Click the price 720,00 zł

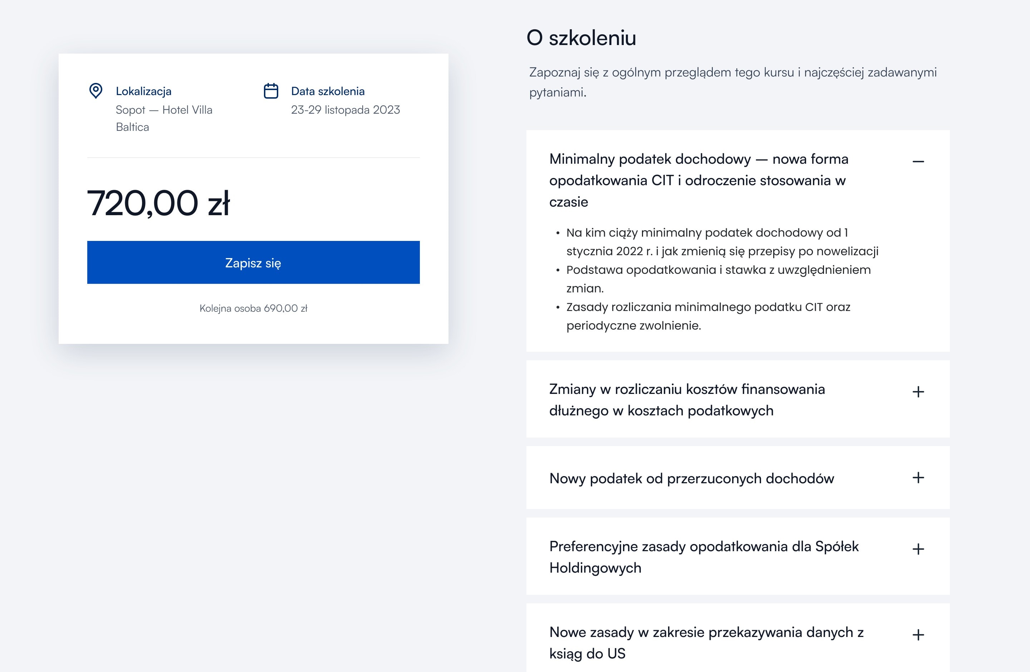pyautogui.click(x=158, y=203)
